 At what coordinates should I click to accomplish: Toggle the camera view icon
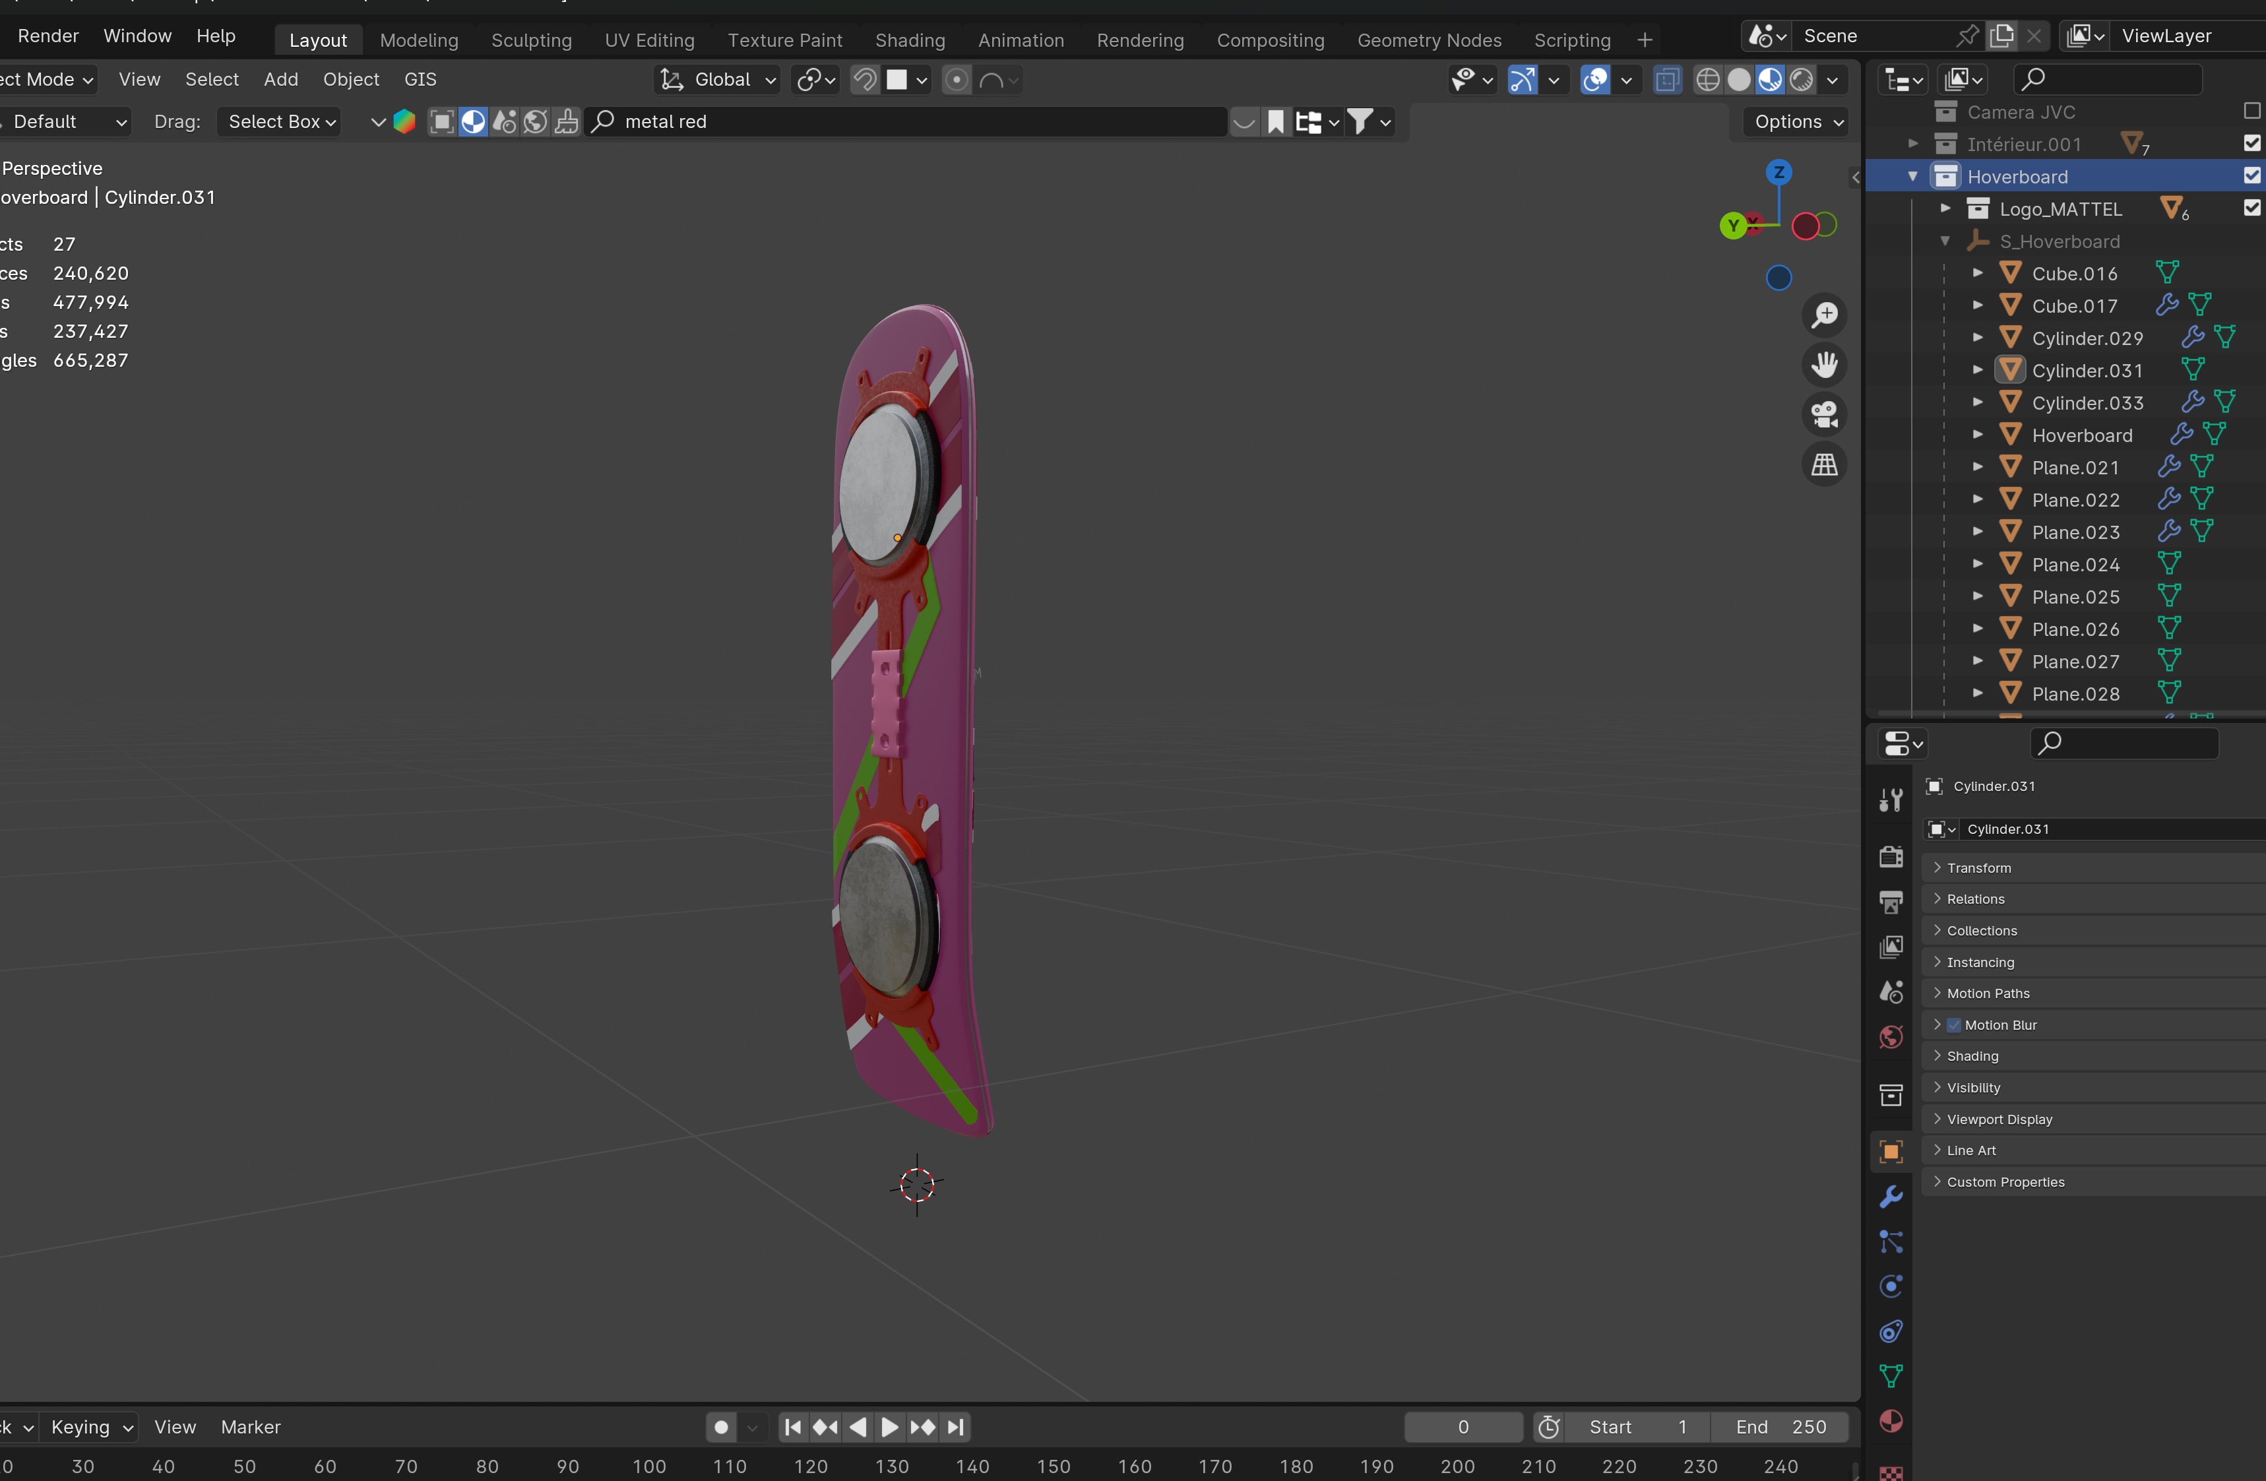[1824, 414]
